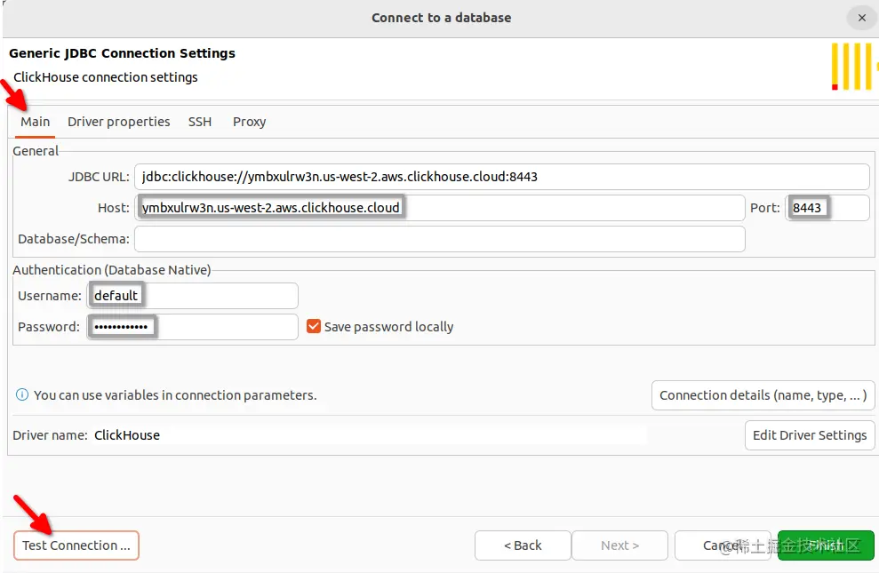Click the Test Connection button
The image size is (879, 573).
click(x=76, y=545)
